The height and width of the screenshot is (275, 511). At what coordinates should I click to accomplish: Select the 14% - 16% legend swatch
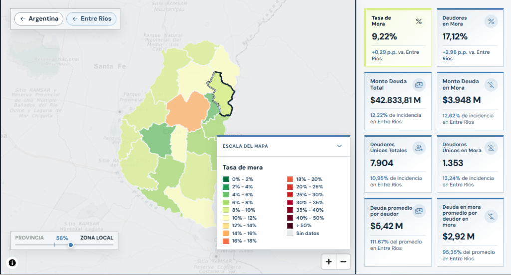pyautogui.click(x=226, y=233)
